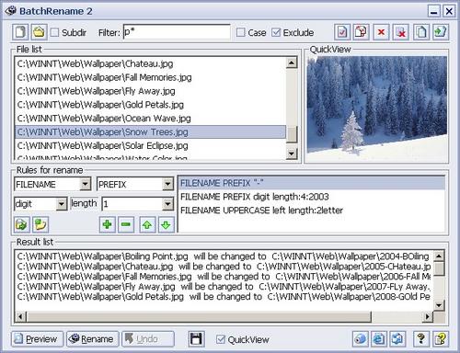Select Gold Petals.jpg in file list

pyautogui.click(x=150, y=105)
